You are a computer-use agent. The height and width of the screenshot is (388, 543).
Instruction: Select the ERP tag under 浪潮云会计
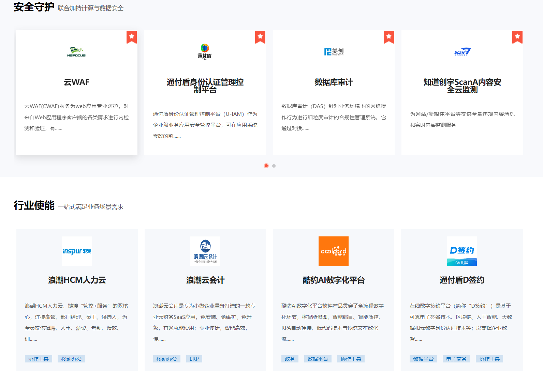[194, 359]
